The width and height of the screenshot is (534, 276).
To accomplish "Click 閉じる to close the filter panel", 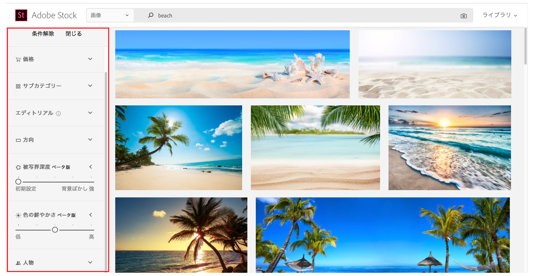I will 74,33.
